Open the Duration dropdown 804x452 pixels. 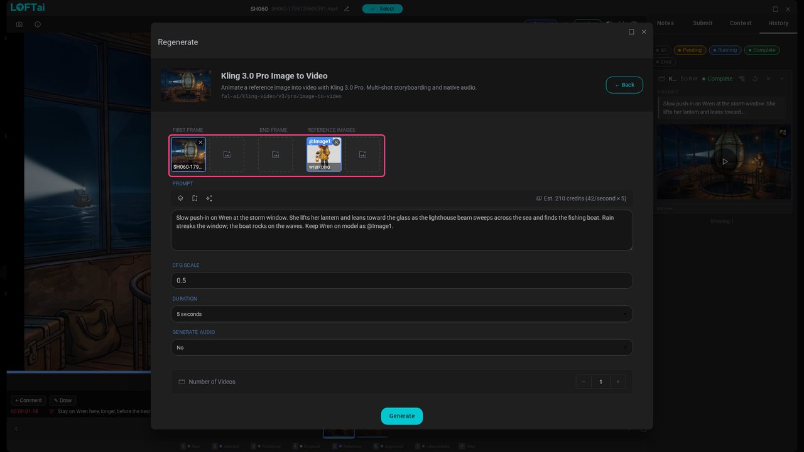click(x=402, y=314)
